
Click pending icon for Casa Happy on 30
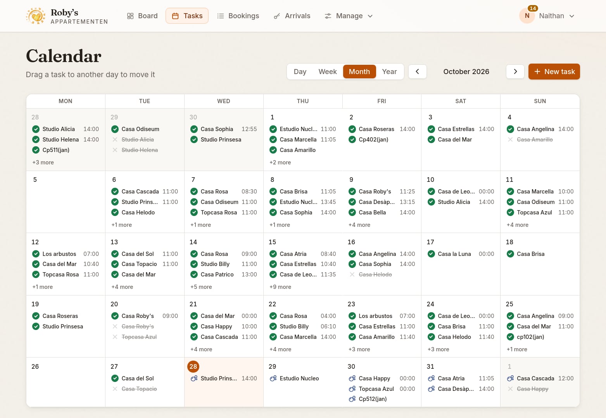pyautogui.click(x=352, y=378)
